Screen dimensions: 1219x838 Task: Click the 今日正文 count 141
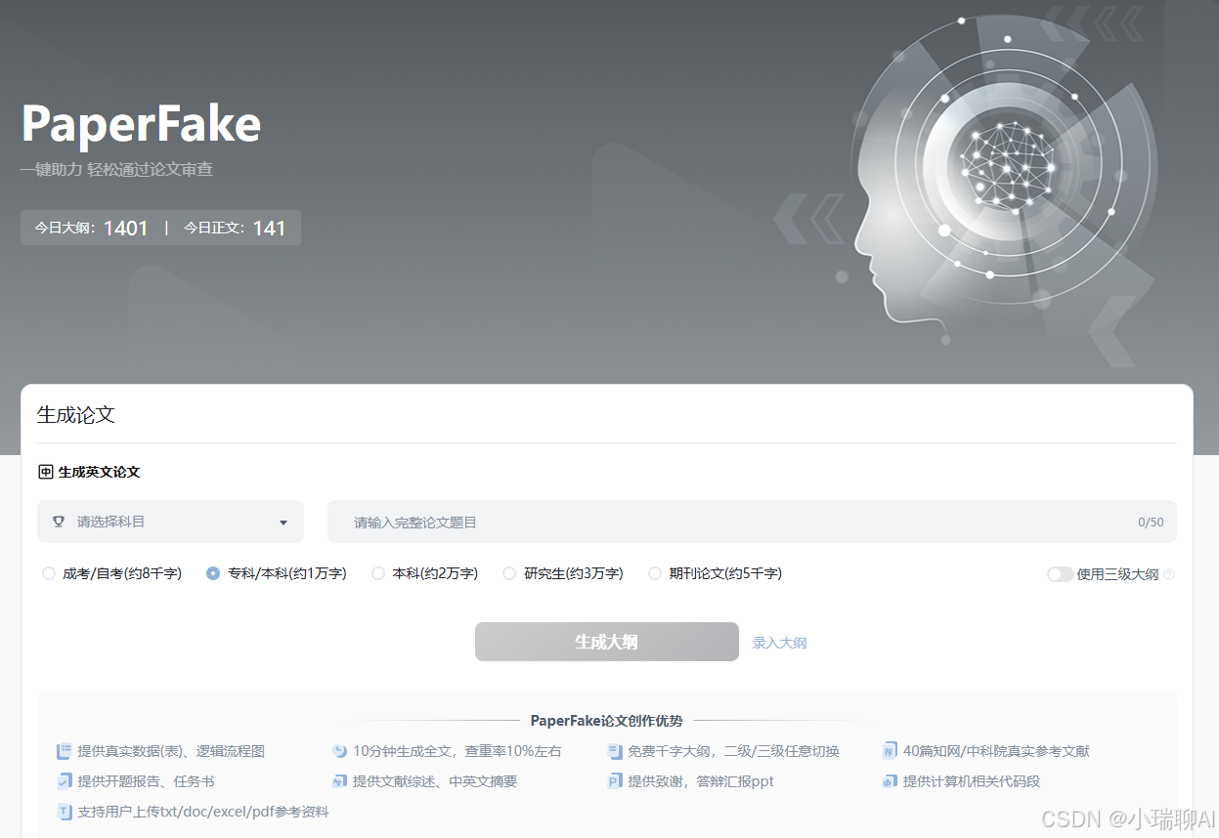[x=270, y=228]
